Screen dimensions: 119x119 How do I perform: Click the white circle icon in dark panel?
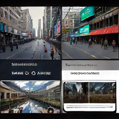[33, 73]
